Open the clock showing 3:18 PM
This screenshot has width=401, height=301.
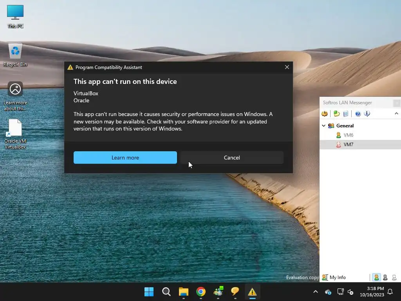tap(372, 292)
